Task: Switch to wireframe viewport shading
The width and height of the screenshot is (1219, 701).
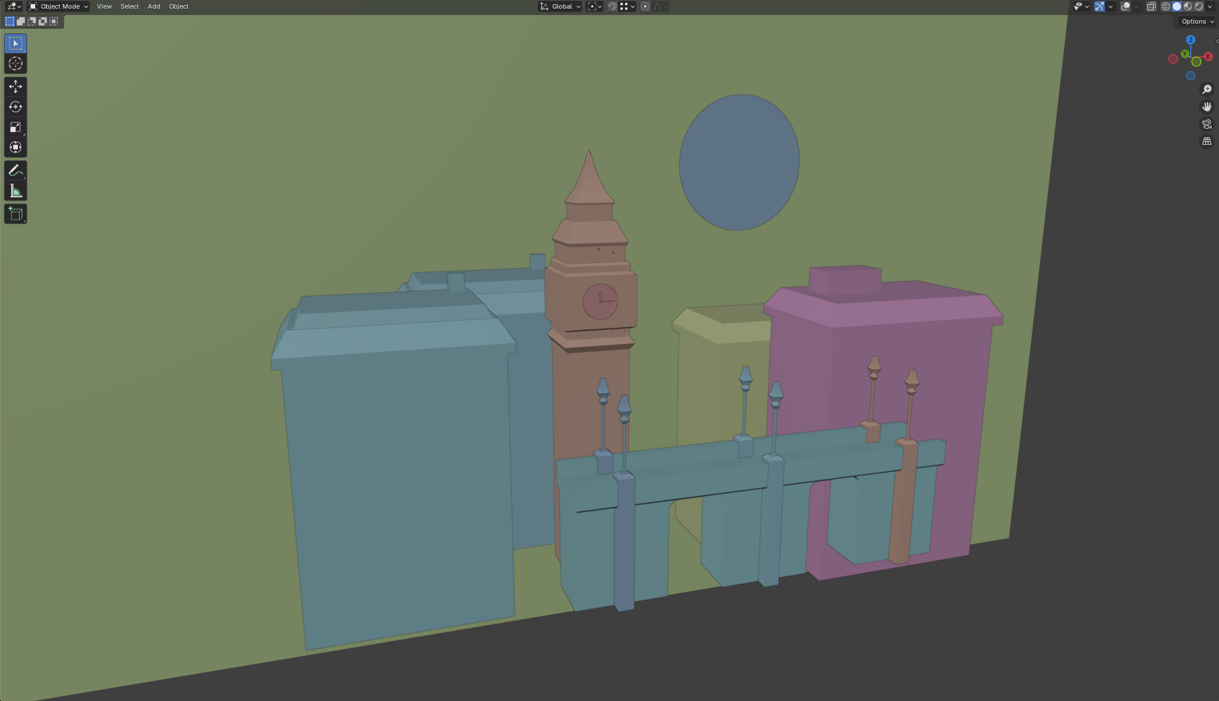Action: click(x=1165, y=6)
